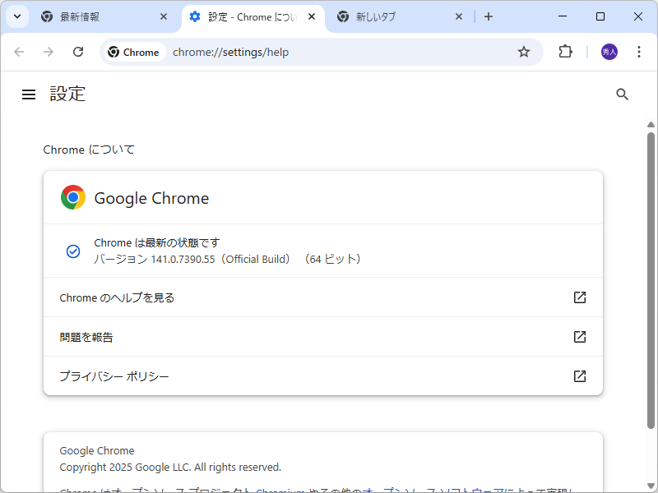
Task: Switch to the 新しいタブ tab
Action: click(x=387, y=16)
